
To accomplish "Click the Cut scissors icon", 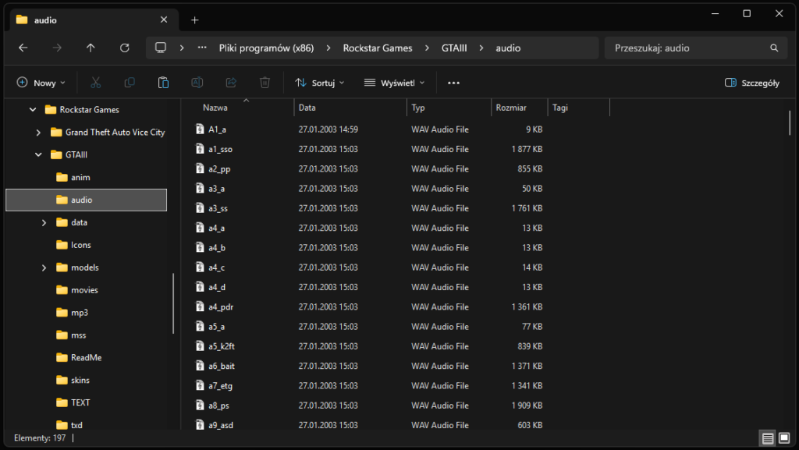I will point(96,83).
